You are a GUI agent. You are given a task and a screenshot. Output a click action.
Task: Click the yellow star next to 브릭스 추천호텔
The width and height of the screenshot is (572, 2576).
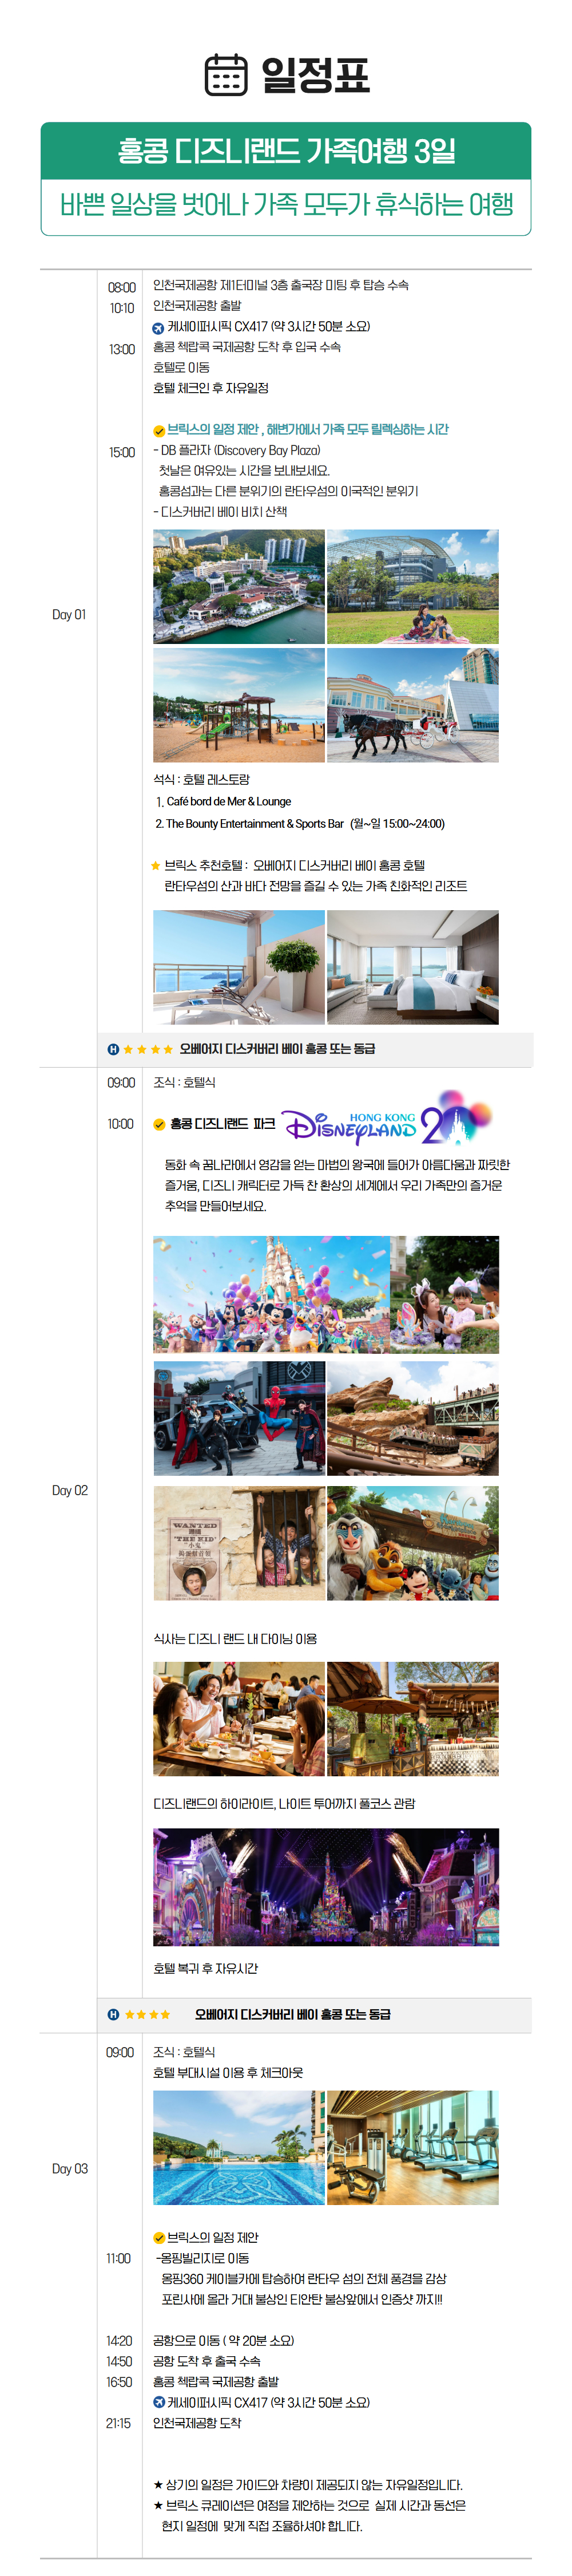pos(155,866)
